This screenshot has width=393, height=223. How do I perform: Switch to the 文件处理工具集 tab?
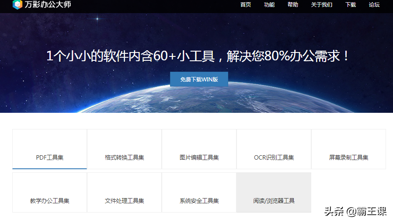click(124, 192)
